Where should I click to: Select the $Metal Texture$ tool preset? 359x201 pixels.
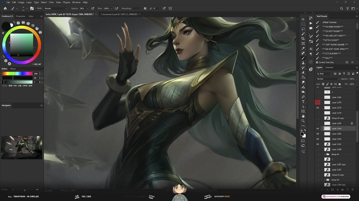(330, 22)
